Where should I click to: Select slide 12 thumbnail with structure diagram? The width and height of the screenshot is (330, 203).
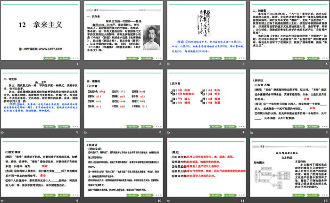coord(289,168)
